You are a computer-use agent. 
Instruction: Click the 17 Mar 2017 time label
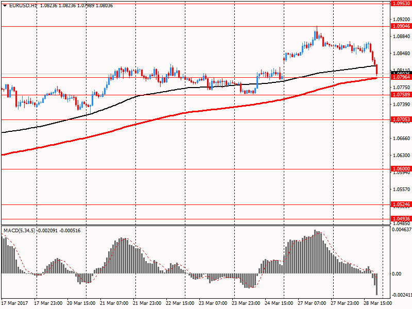coord(15,303)
